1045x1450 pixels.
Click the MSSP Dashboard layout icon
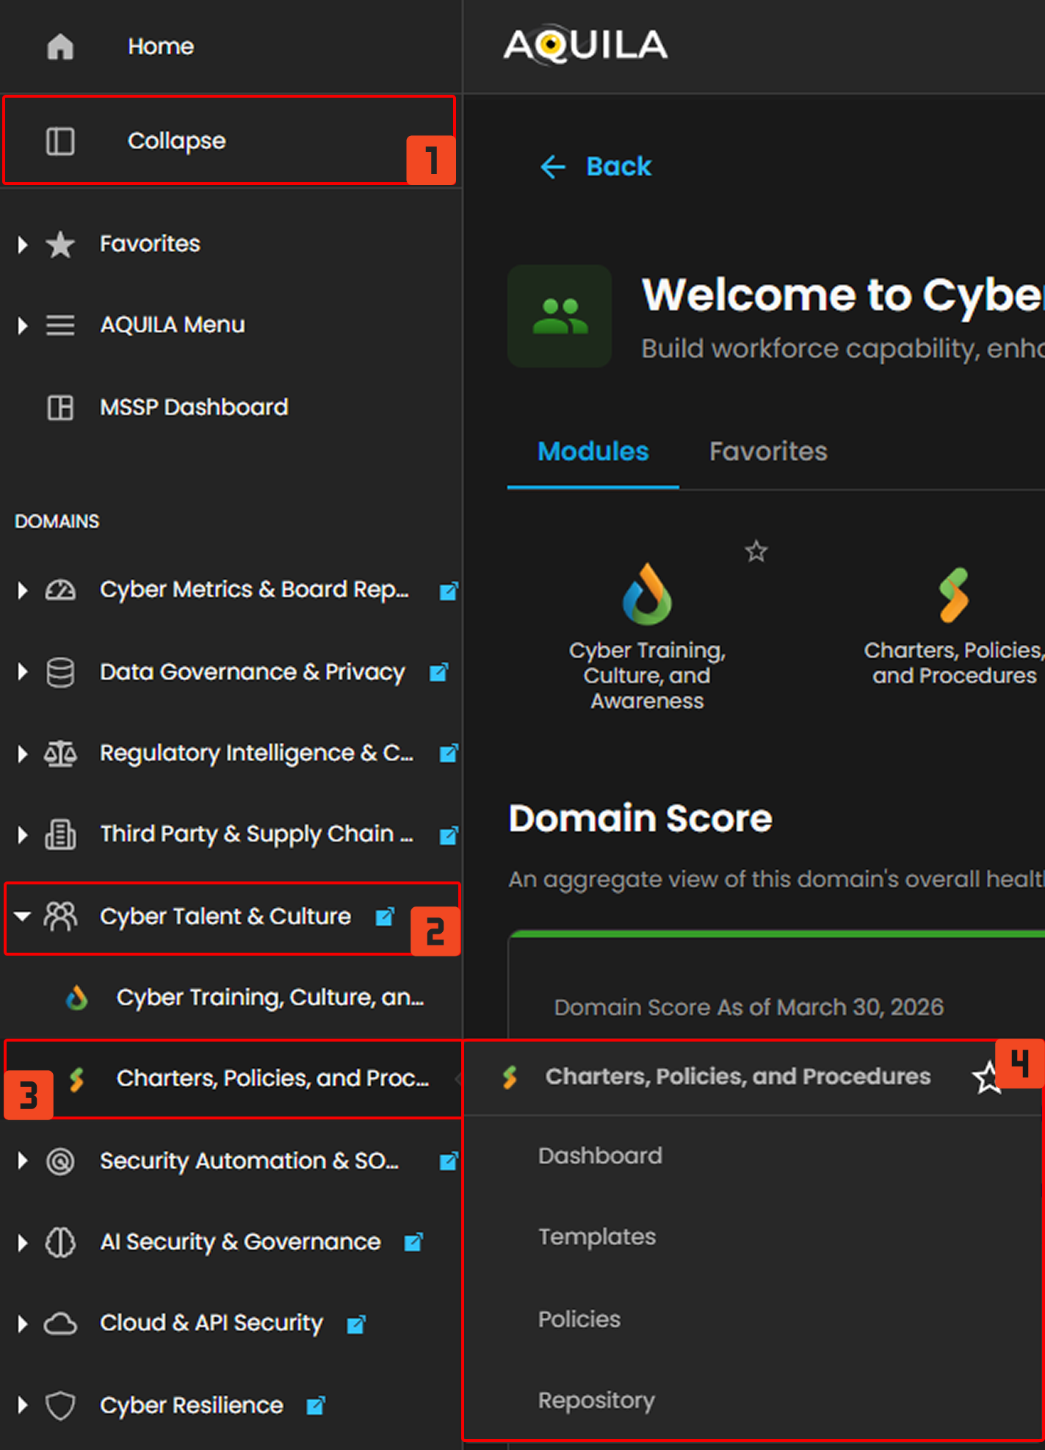pos(60,407)
